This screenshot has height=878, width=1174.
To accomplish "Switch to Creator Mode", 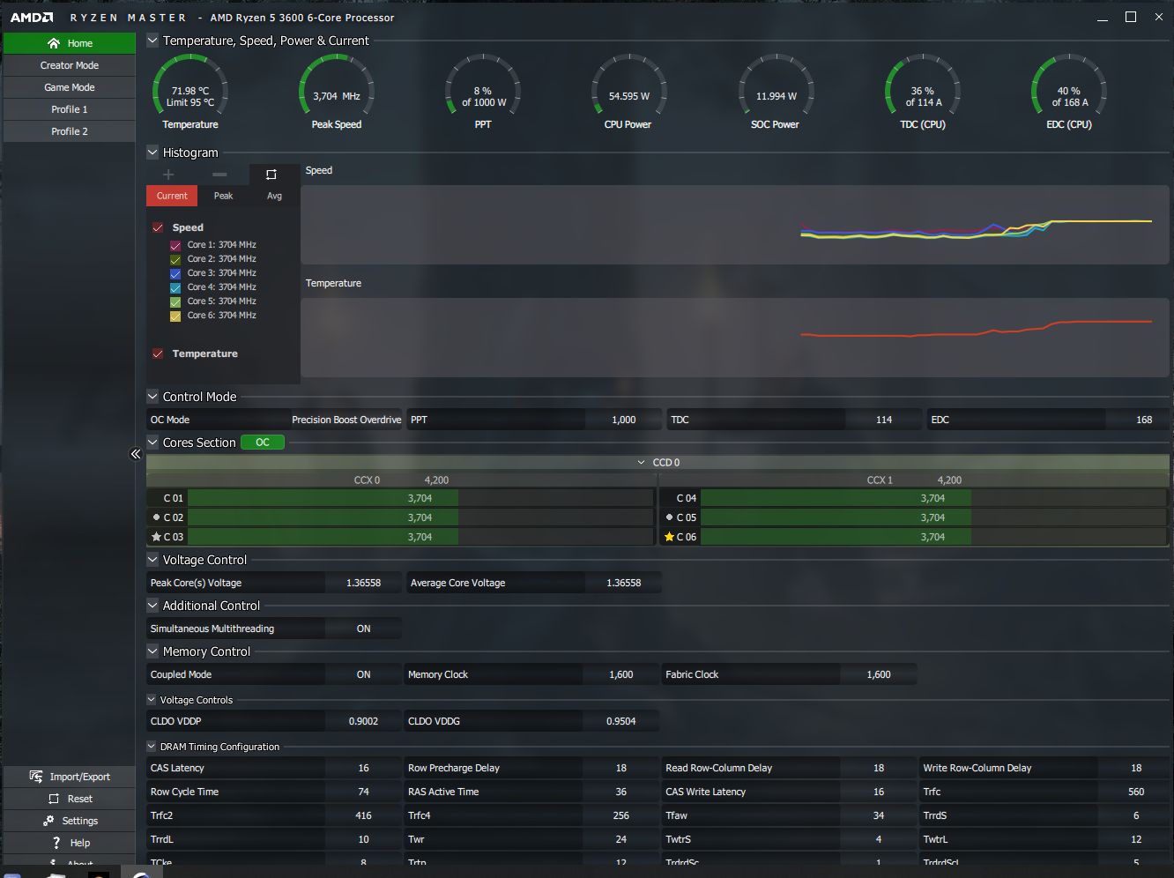I will (x=70, y=65).
